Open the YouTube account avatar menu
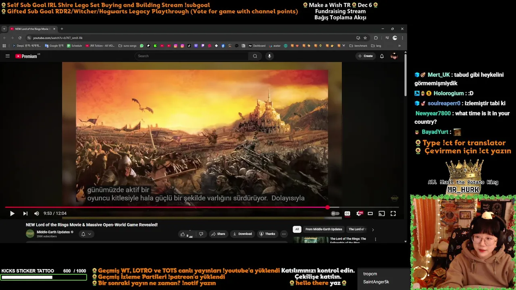This screenshot has width=516, height=290. [394, 56]
